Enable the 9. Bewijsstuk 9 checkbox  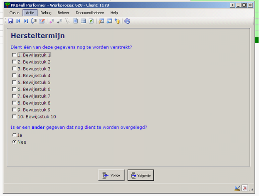(x=14, y=110)
